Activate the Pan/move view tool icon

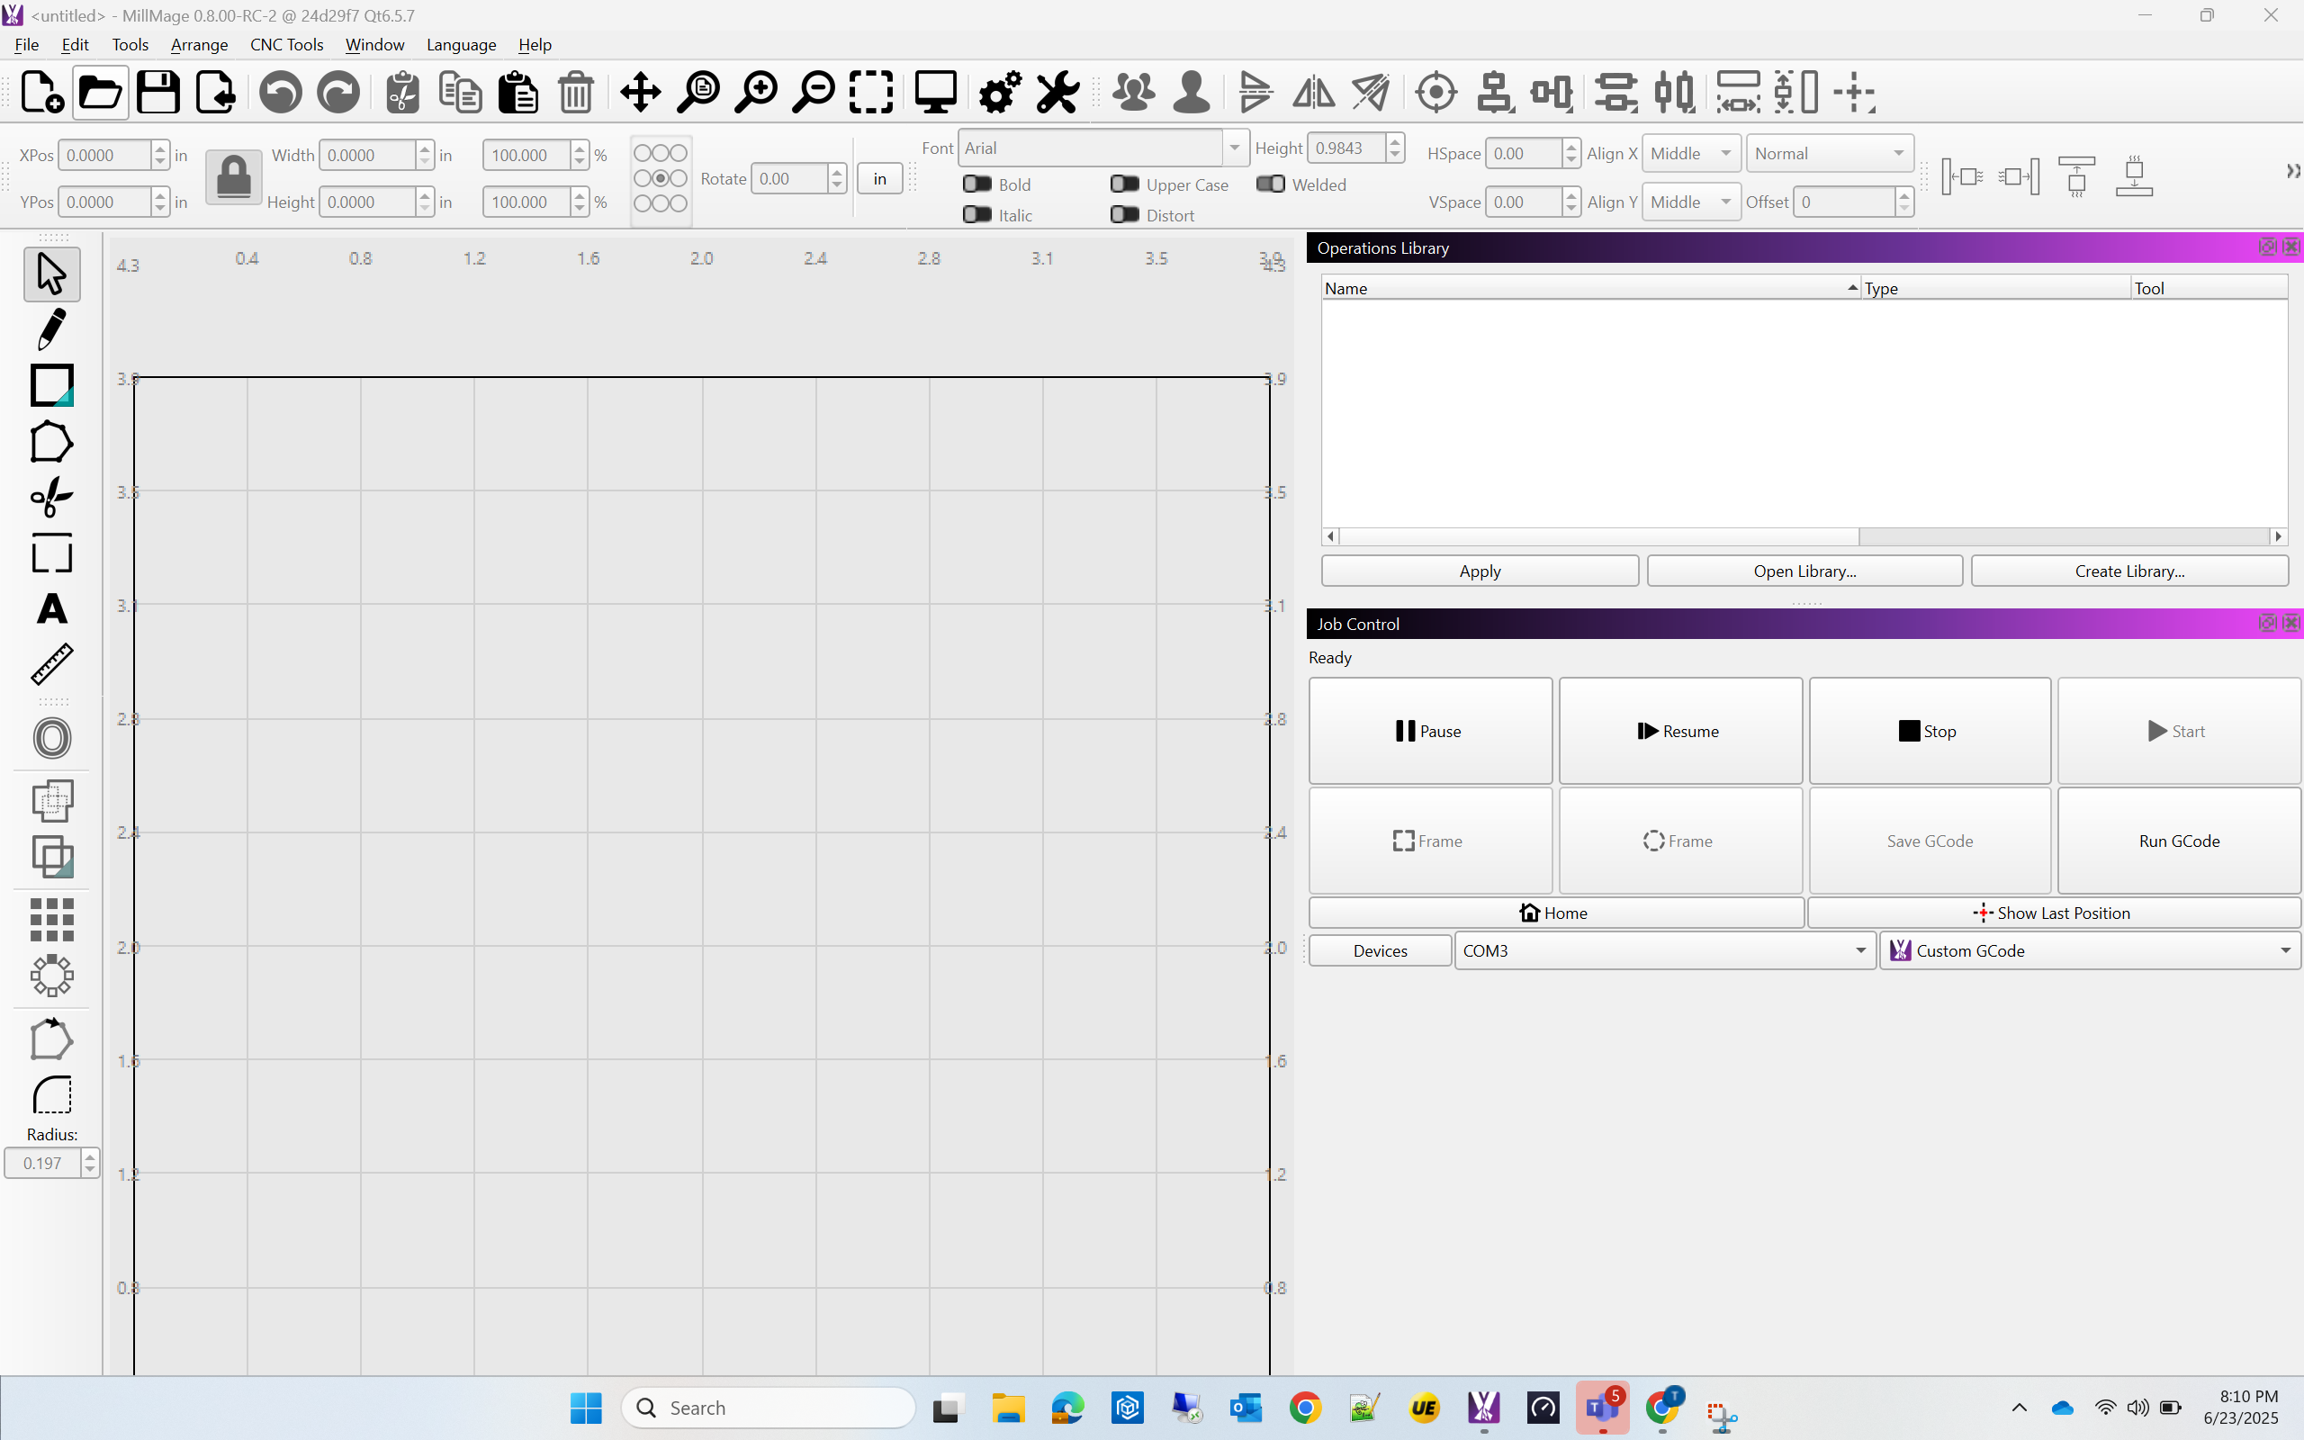[x=641, y=93]
